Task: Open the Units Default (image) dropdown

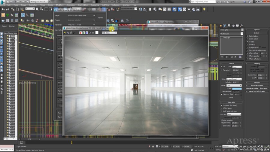Action: pyautogui.click(x=234, y=79)
